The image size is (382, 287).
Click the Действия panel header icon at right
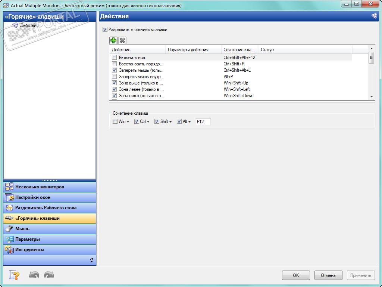[374, 16]
